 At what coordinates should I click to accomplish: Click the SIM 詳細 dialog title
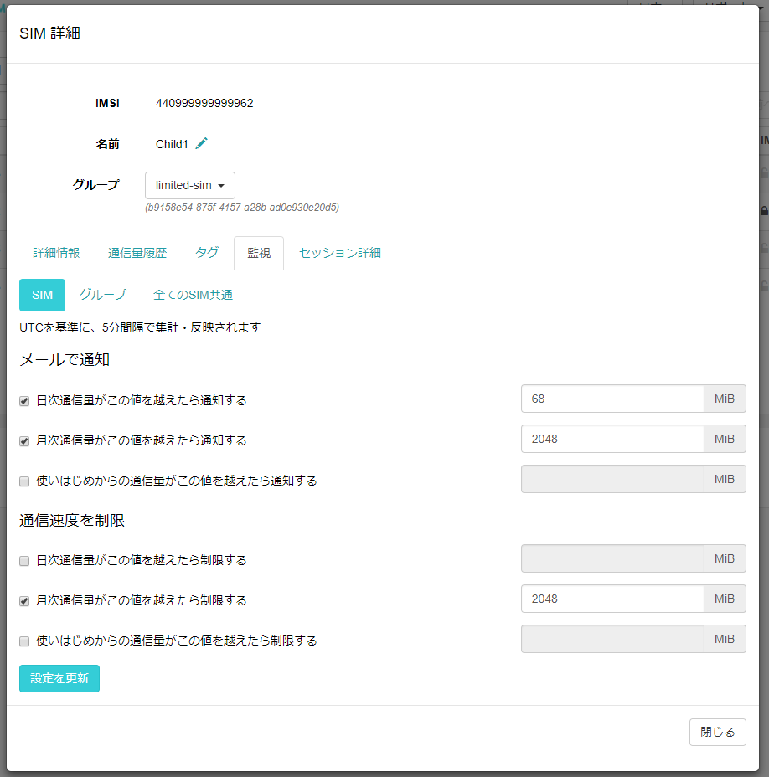[x=49, y=33]
